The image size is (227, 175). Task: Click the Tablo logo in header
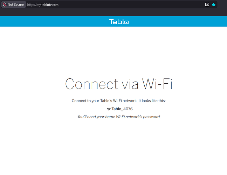[119, 22]
